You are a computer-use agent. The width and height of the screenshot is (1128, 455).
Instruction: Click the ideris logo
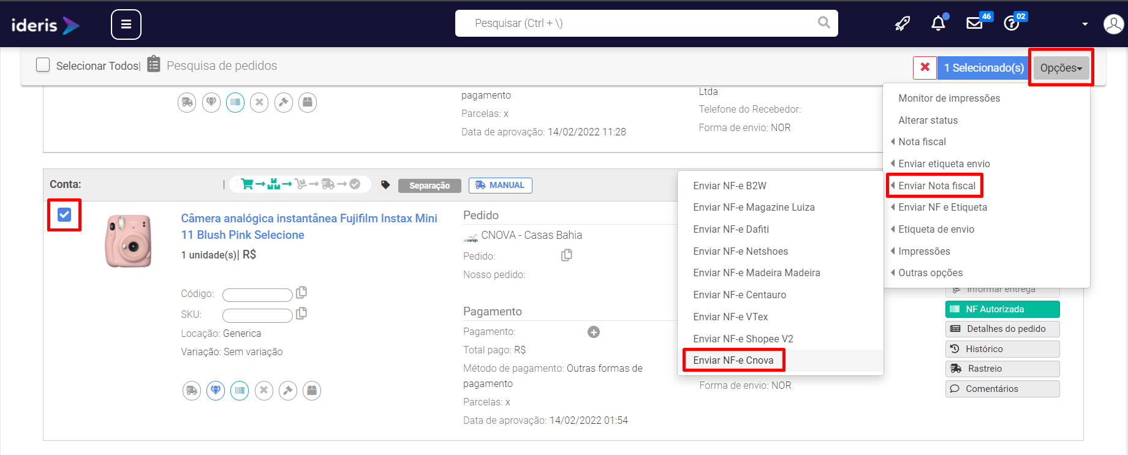point(45,25)
